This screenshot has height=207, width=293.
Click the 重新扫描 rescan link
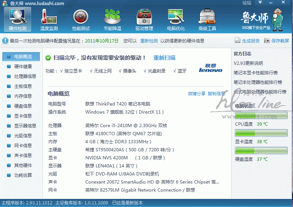pos(164,58)
